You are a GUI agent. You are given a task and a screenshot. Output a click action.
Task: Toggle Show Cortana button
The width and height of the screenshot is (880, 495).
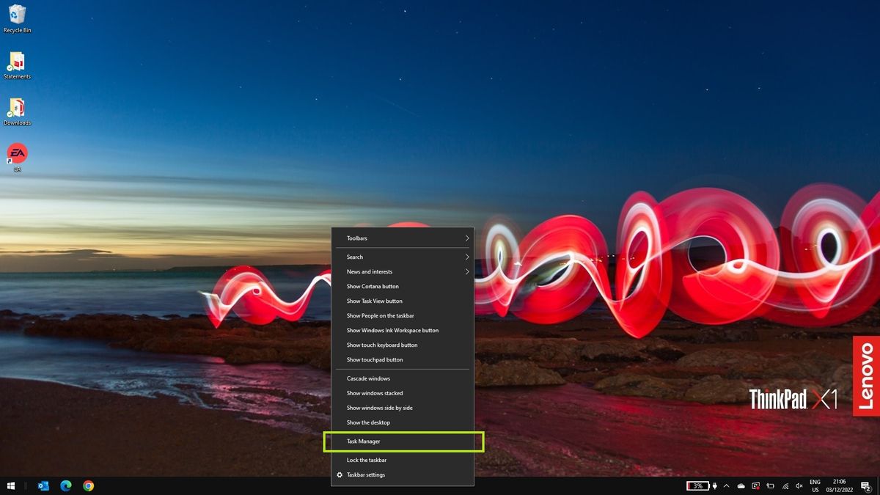[x=402, y=287]
